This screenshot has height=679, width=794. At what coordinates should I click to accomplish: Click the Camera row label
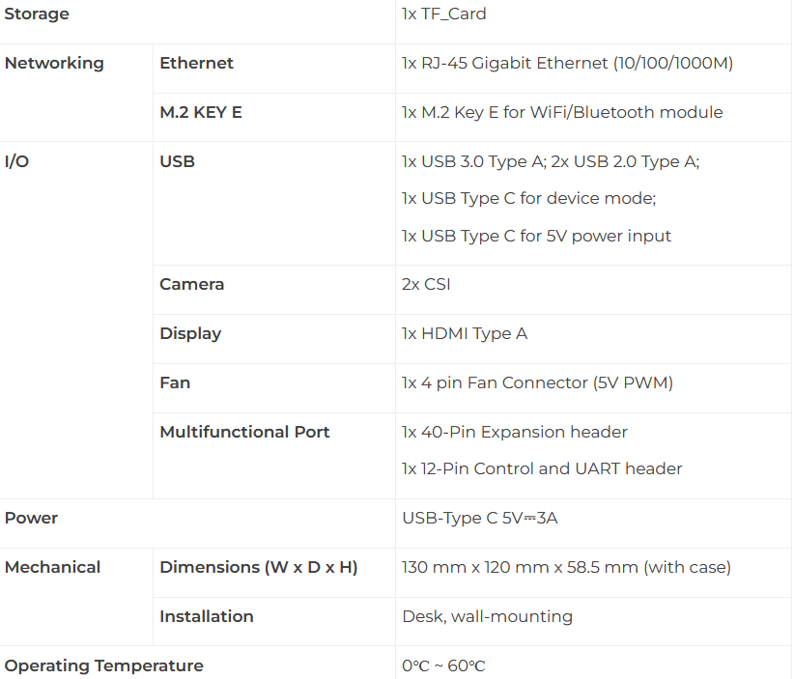(x=191, y=284)
